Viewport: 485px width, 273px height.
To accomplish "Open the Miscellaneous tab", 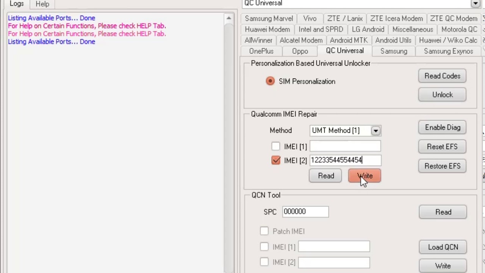I will coord(413,30).
